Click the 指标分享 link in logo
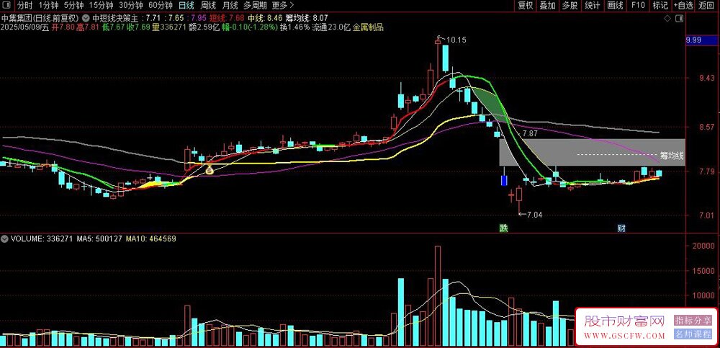 [x=693, y=321]
